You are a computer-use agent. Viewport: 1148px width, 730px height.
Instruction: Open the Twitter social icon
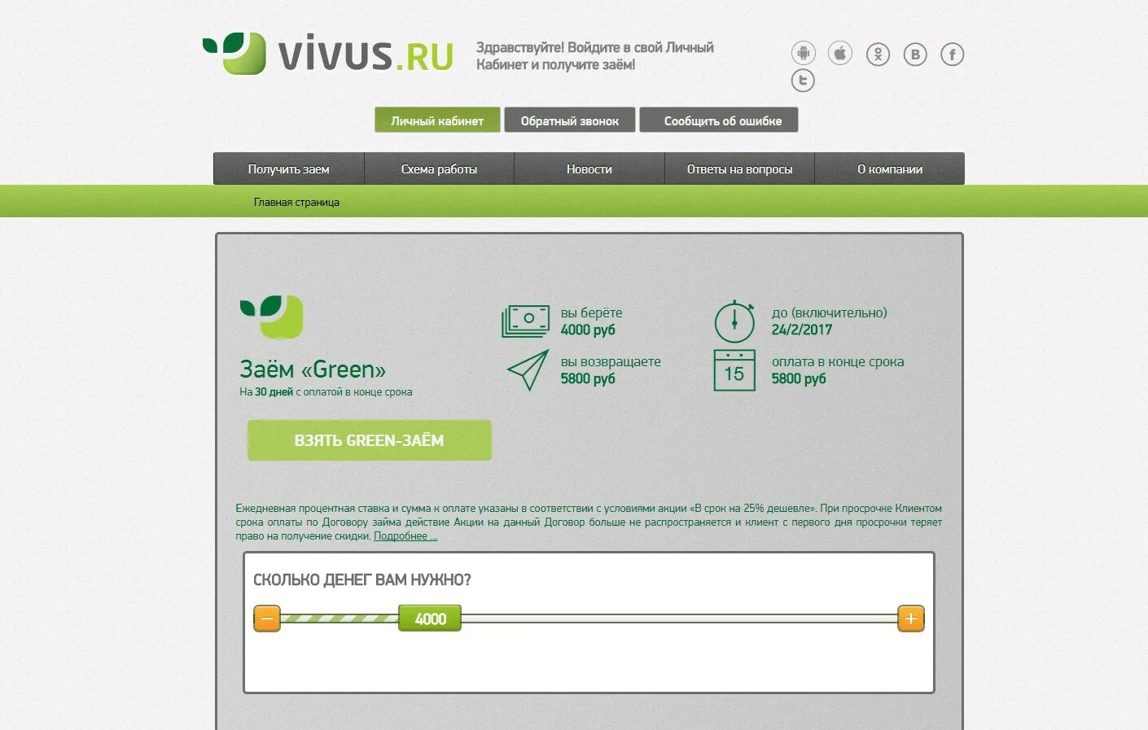click(x=803, y=81)
